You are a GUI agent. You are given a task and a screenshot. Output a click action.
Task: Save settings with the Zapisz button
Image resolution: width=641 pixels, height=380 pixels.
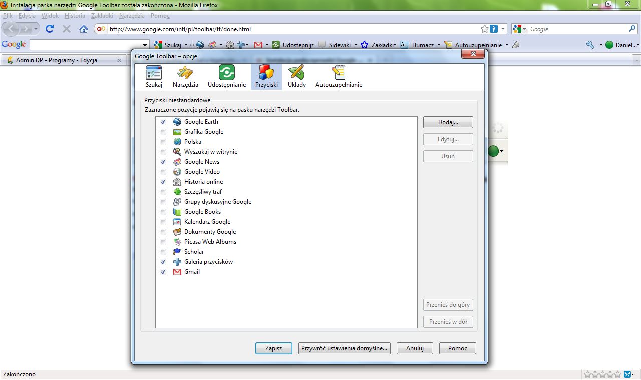tap(274, 348)
